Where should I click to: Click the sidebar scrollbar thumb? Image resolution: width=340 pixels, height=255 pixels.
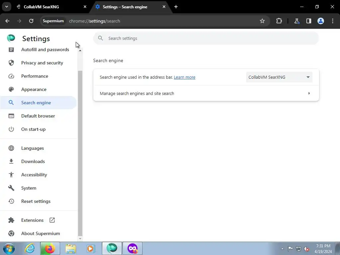point(80,153)
